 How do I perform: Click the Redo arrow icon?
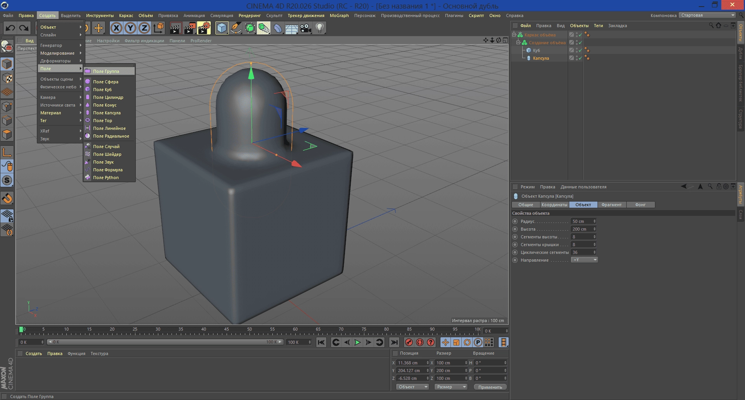[24, 28]
